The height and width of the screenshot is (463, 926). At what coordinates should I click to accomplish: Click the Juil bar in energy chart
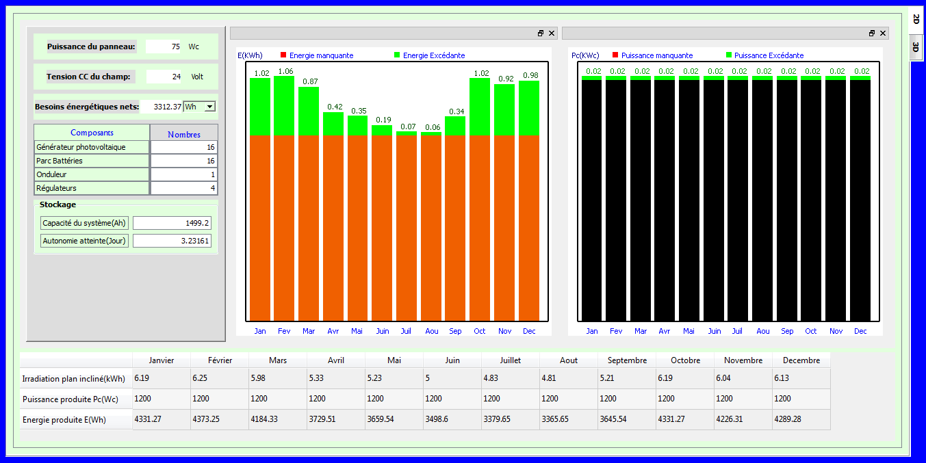tap(407, 226)
